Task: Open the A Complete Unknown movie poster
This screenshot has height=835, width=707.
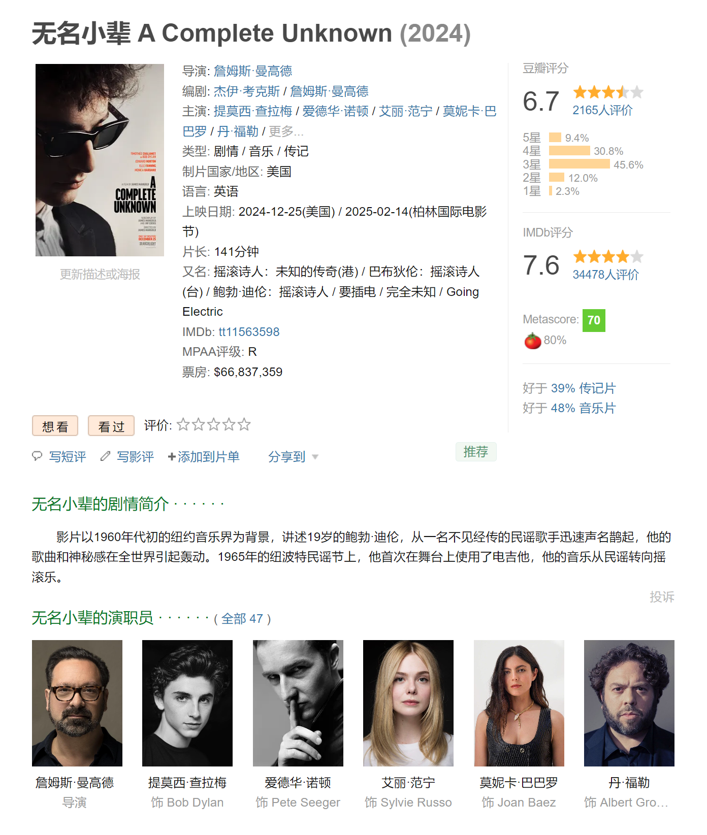Action: pyautogui.click(x=100, y=160)
